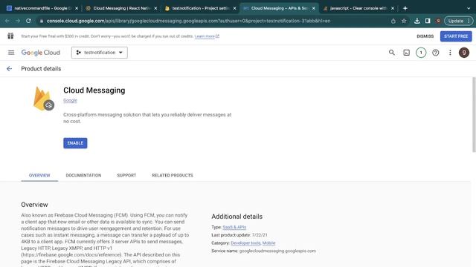The height and width of the screenshot is (267, 476).
Task: Close the javascript Clear console tab
Action: point(393,8)
